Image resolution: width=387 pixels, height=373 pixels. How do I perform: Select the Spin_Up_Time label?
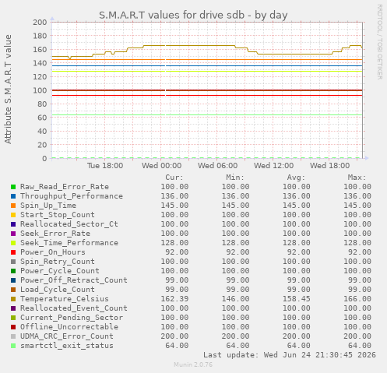48,206
